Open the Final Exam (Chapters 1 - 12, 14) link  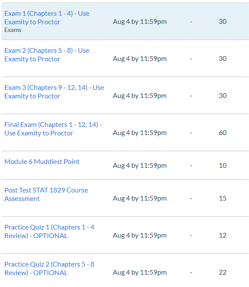pos(53,129)
